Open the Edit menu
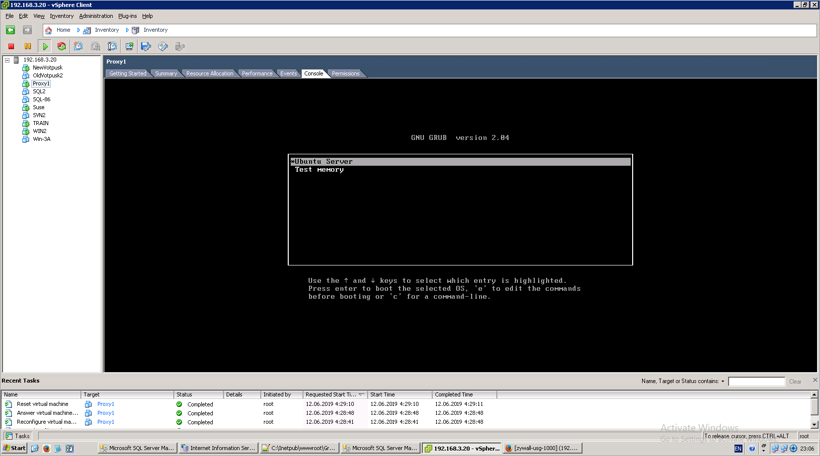The width and height of the screenshot is (820, 456). coord(23,16)
